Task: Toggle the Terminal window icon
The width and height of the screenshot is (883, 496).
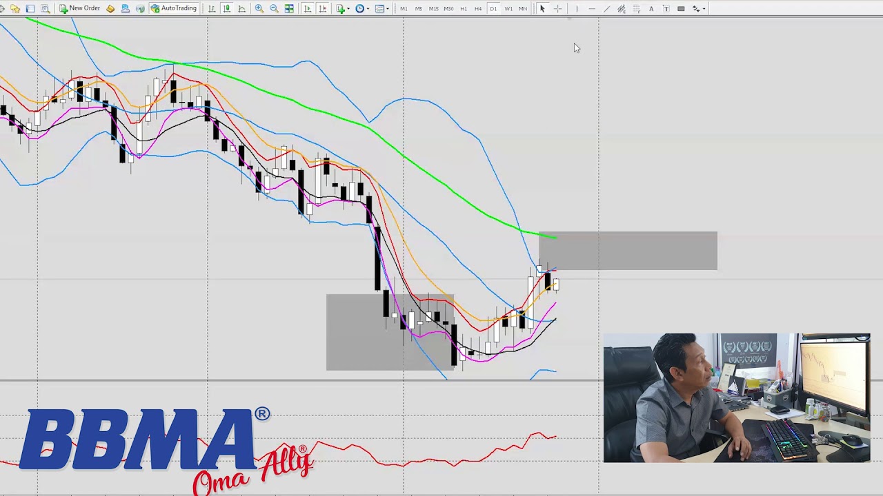Action: point(30,8)
